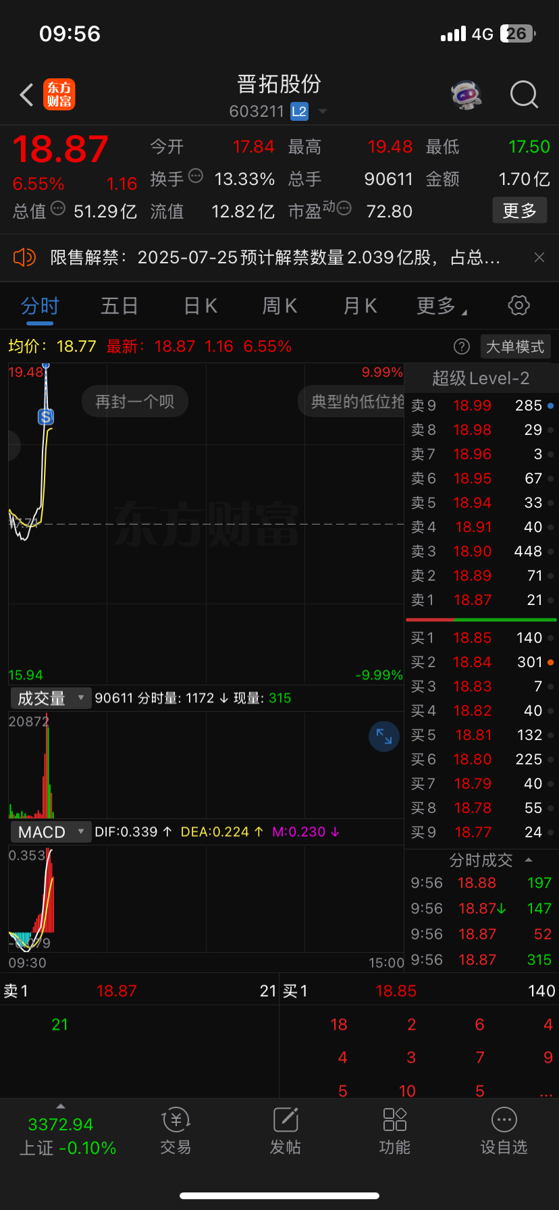Open chart settings gear icon
Screen dimensions: 559x1210
[518, 305]
